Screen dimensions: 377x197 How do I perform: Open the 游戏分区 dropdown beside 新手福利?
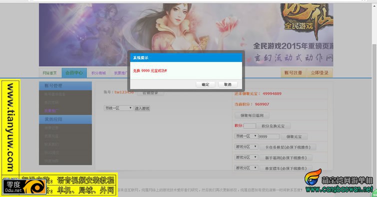246,157
